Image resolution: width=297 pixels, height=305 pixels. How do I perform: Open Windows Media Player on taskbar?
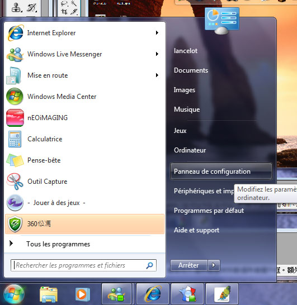pyautogui.click(x=83, y=294)
